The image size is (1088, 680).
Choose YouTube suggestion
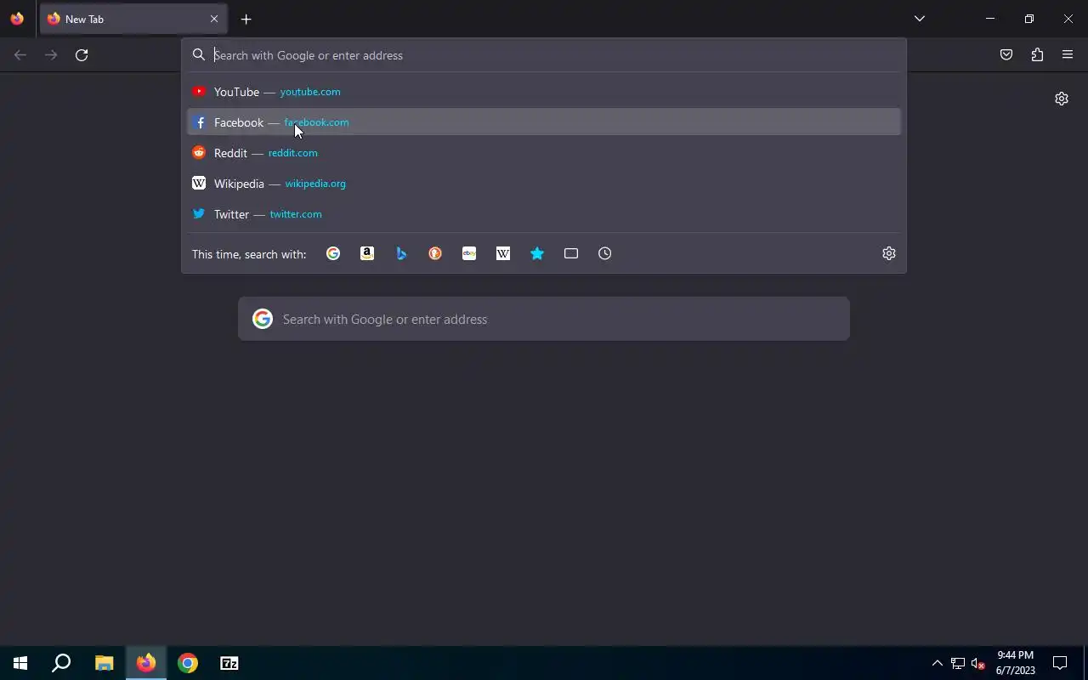tap(544, 92)
